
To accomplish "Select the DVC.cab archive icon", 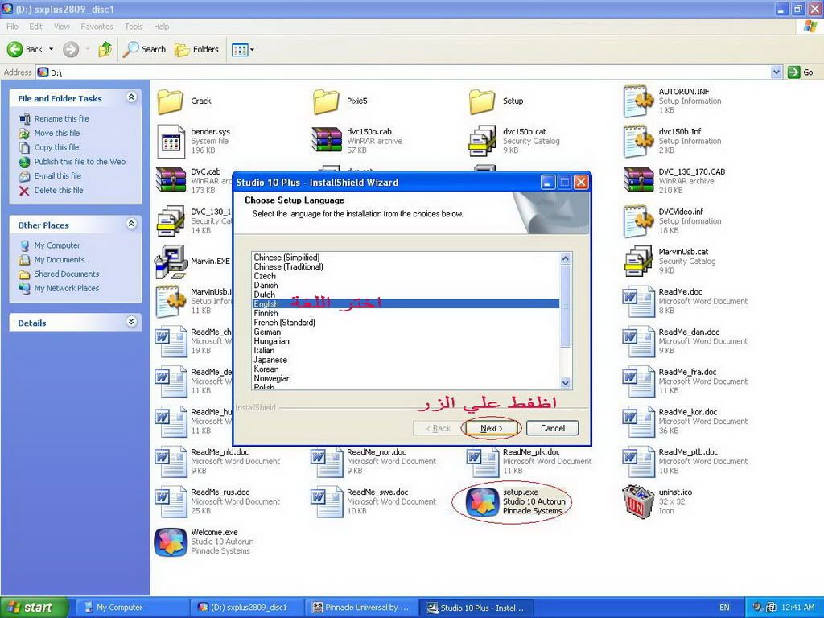I will (x=171, y=180).
